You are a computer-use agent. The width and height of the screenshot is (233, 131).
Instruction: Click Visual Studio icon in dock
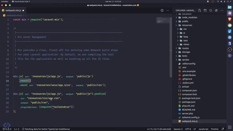[230, 13]
